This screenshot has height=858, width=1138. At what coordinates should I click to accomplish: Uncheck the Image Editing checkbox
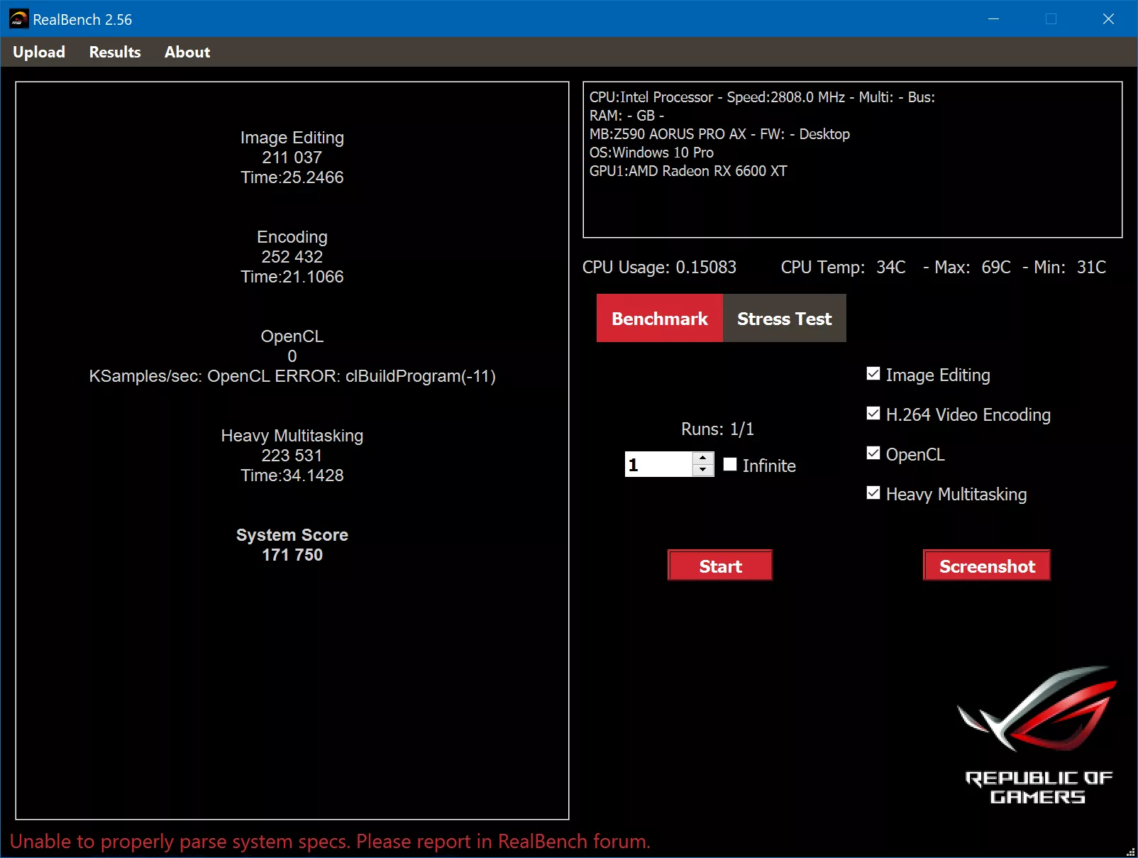873,374
